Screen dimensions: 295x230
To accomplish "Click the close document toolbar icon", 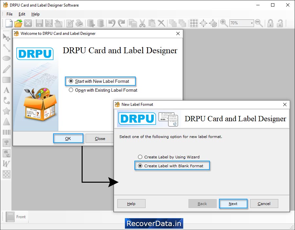I will [x=28, y=23].
